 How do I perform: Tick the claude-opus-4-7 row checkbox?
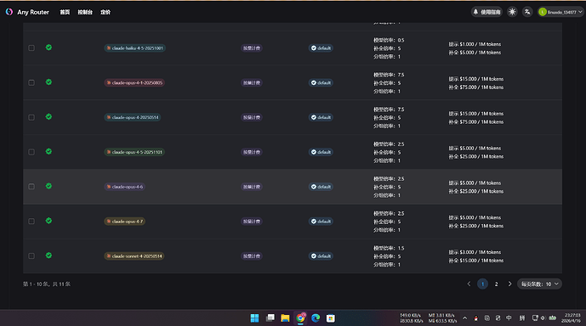(31, 222)
